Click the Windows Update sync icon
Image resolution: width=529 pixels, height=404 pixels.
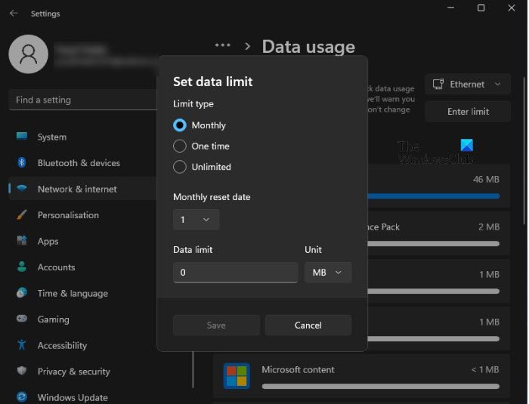[22, 397]
